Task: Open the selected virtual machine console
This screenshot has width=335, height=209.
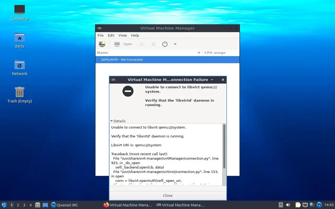Action: click(x=123, y=44)
